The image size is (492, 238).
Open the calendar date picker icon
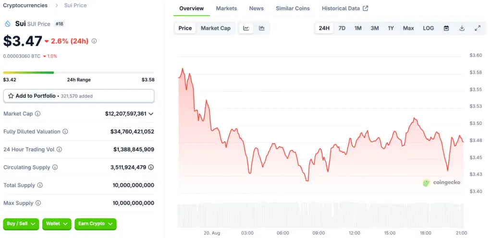point(446,28)
